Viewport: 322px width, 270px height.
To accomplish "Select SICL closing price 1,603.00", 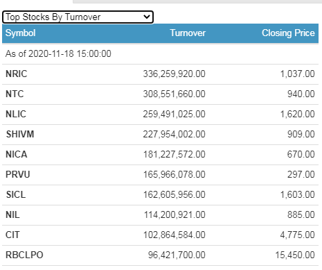I will 297,195.
